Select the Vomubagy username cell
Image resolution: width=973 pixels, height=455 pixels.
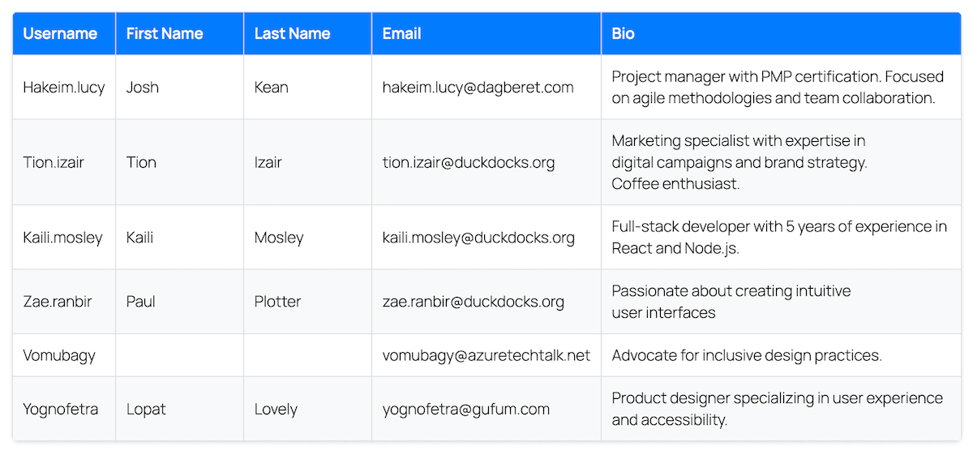[64, 355]
